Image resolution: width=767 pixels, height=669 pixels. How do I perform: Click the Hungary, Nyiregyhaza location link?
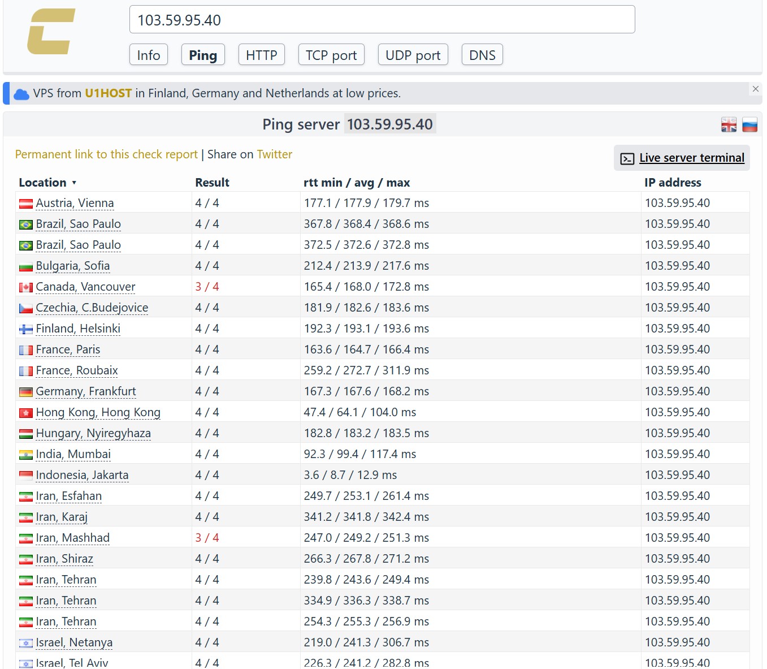93,433
